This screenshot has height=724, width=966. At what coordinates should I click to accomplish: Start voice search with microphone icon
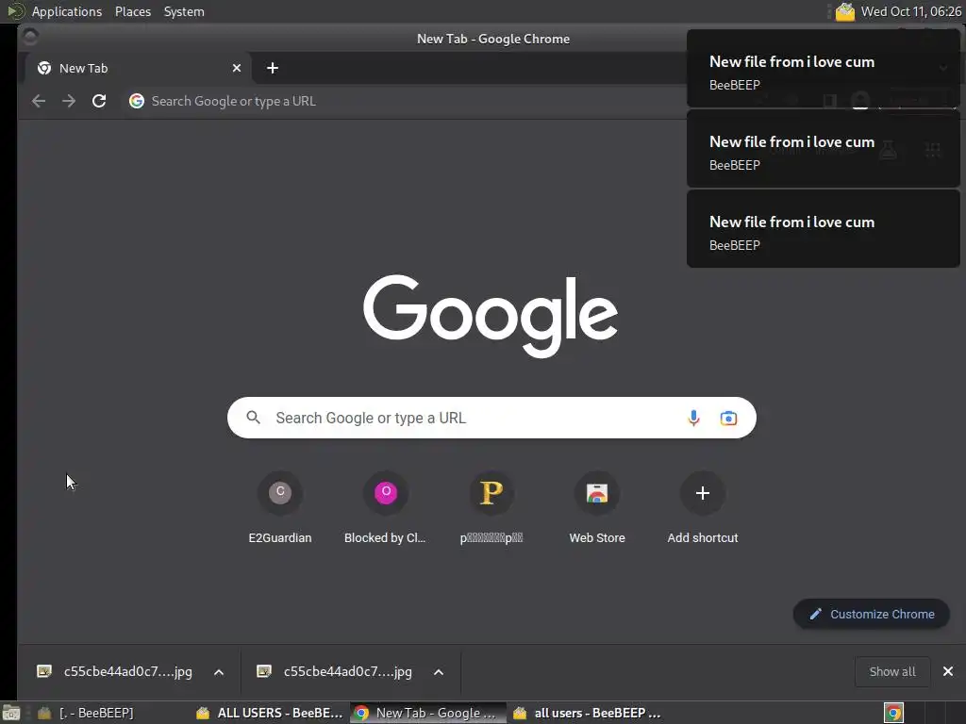point(693,418)
